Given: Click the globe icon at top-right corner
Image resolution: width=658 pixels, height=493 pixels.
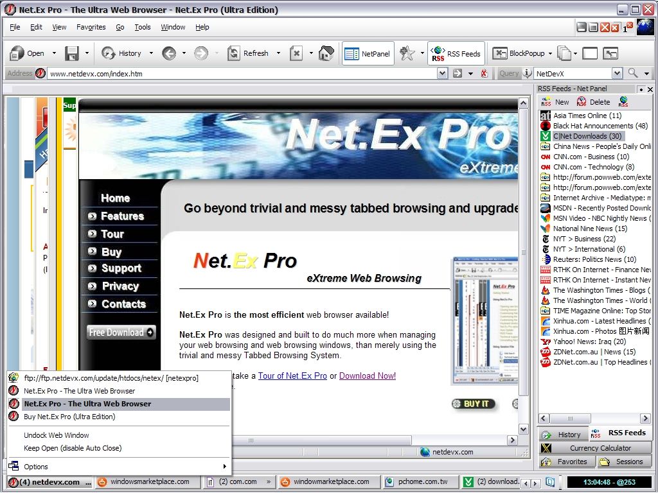Looking at the screenshot, I should [645, 27].
